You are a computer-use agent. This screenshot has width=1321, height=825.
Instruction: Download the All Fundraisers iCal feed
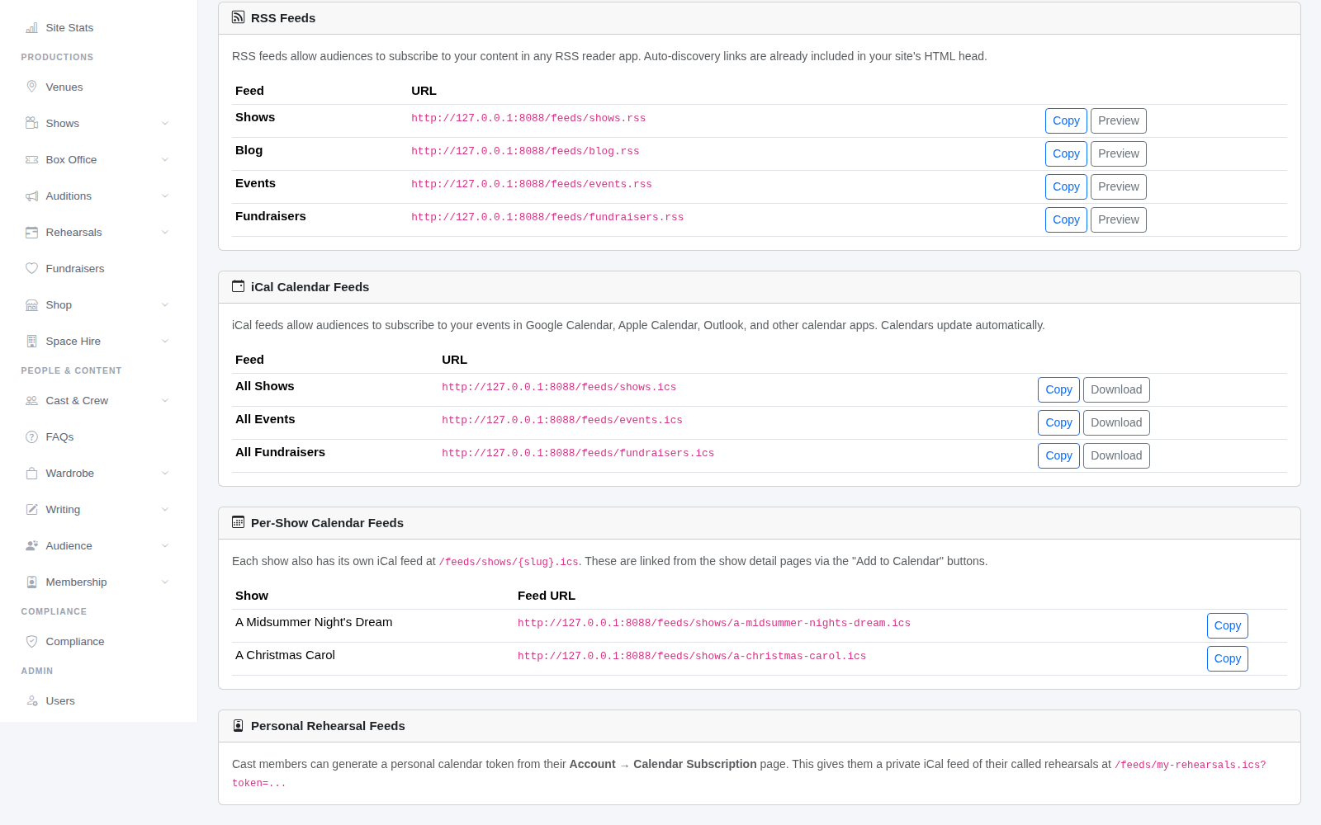(x=1116, y=455)
